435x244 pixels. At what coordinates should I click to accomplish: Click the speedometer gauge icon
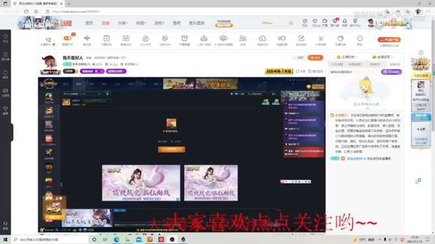tap(262, 38)
